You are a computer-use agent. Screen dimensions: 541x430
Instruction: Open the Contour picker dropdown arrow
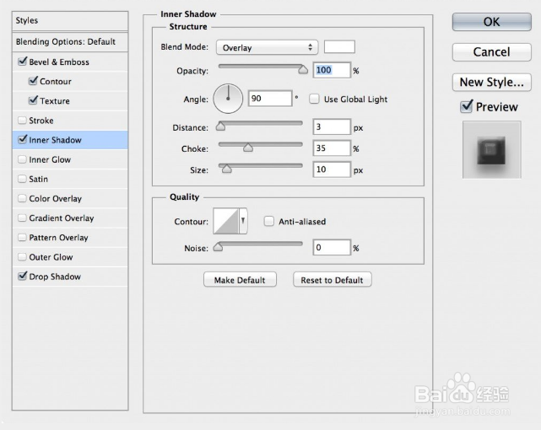pos(243,221)
